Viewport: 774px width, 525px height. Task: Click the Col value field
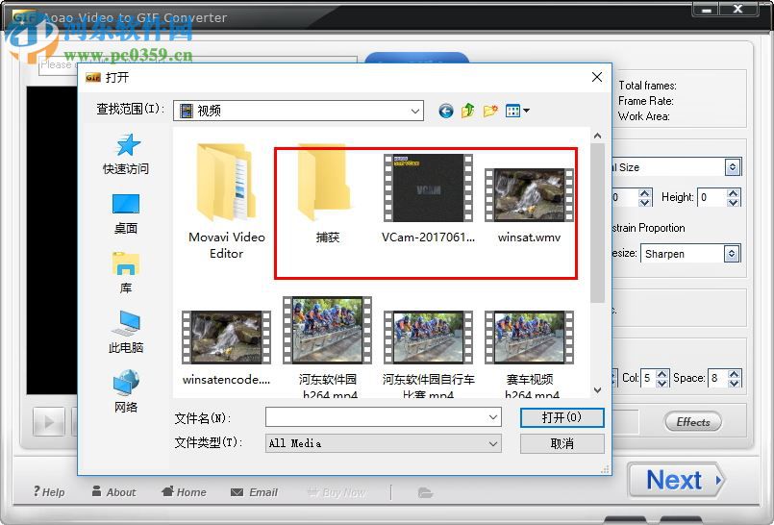click(648, 378)
